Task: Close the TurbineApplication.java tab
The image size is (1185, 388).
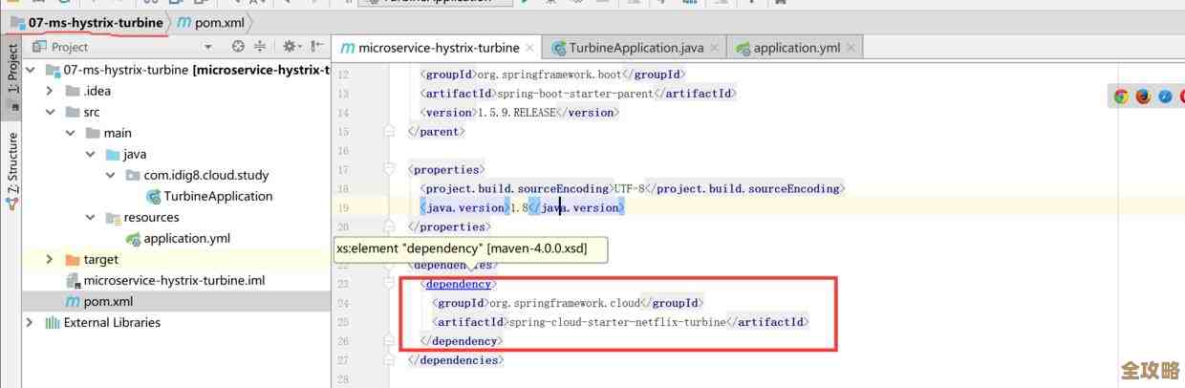Action: (x=715, y=48)
